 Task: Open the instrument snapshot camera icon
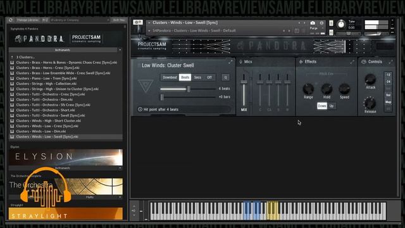(x=313, y=23)
